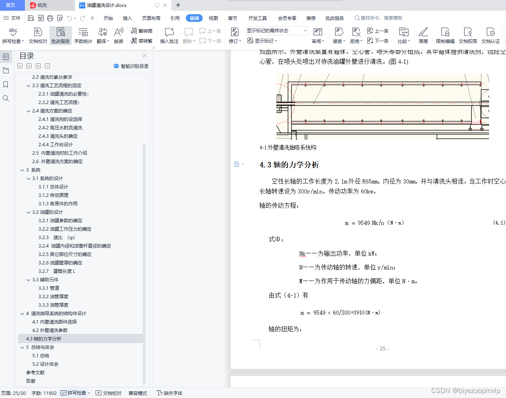
Task: Collapse the 2.3 清洗工艺流程的选定 outline node
Action: [28, 86]
